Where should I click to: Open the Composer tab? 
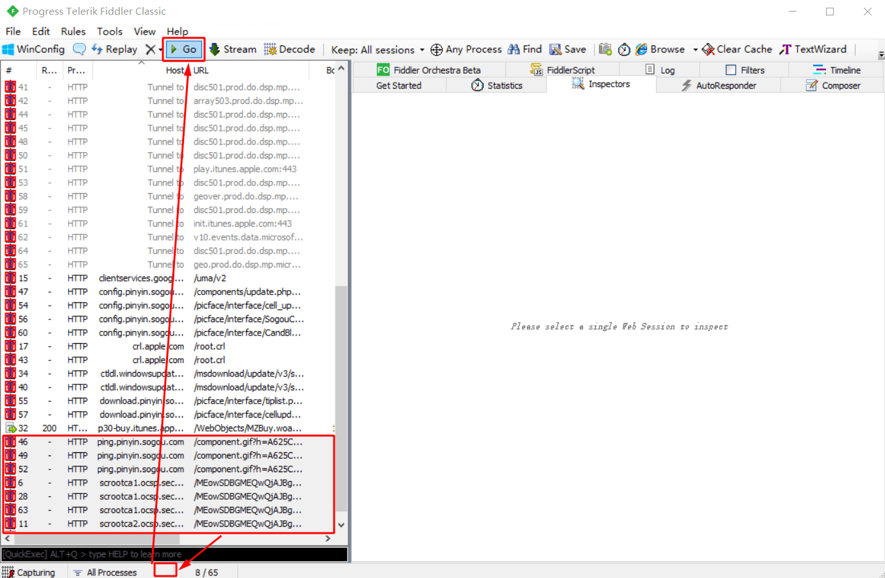click(x=832, y=85)
